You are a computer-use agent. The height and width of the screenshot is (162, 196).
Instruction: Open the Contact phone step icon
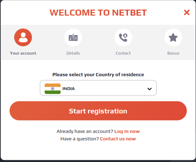(123, 37)
